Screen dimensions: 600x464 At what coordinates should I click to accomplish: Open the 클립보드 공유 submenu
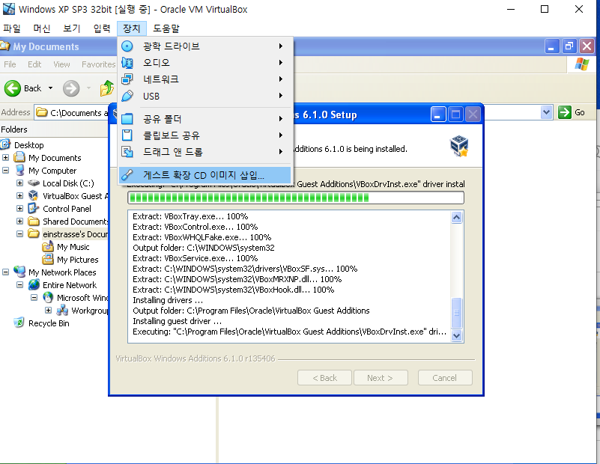point(204,135)
